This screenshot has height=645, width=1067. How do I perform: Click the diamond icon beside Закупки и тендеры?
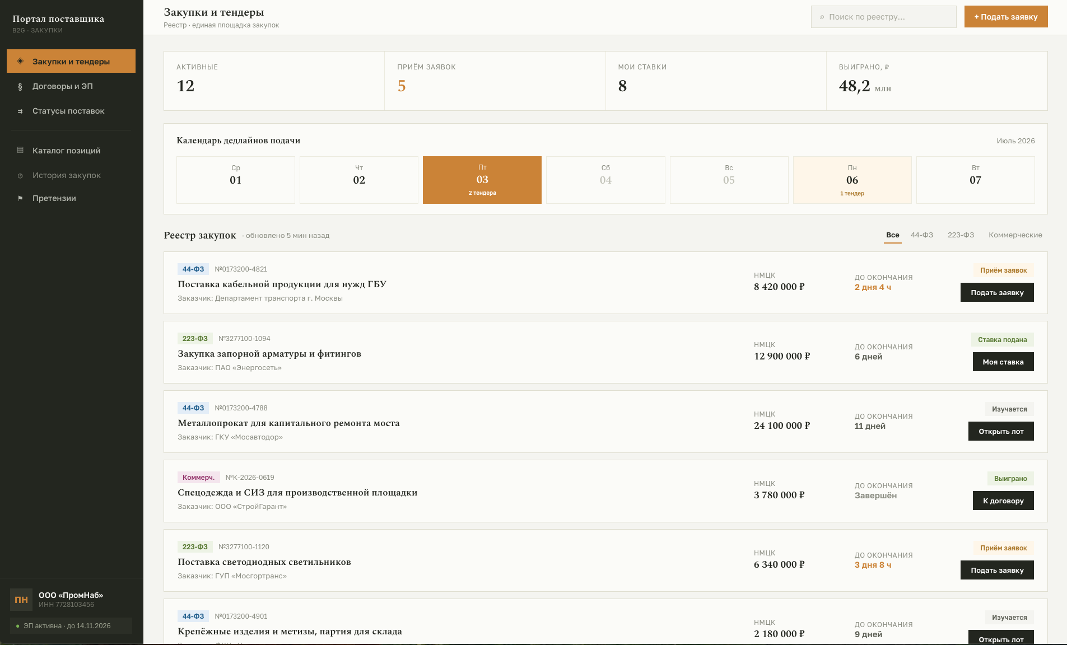click(20, 61)
